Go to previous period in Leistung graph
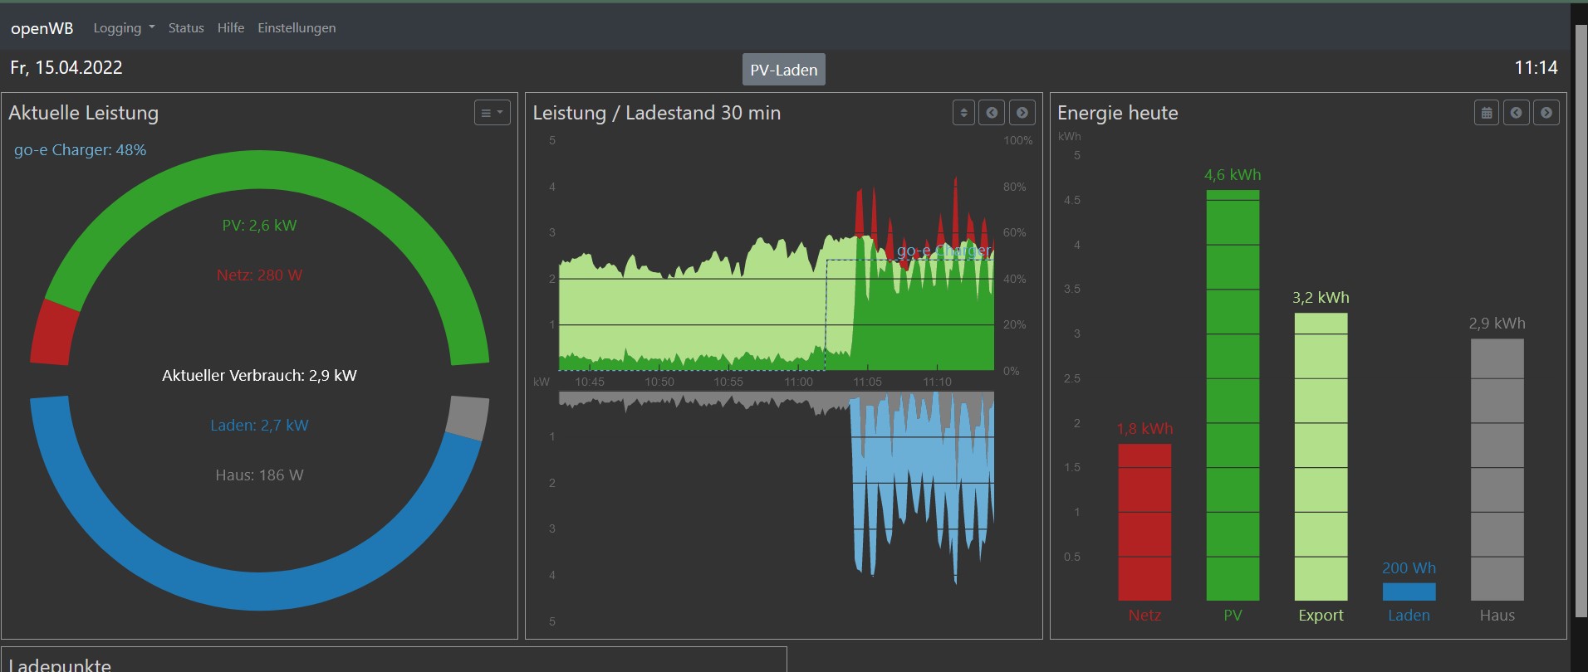This screenshot has width=1588, height=672. 992,113
